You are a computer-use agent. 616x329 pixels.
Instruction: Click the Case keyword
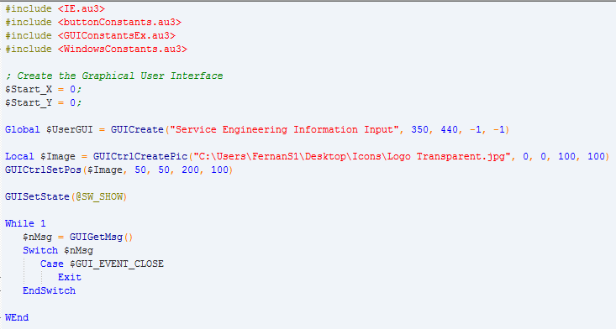[x=52, y=264]
